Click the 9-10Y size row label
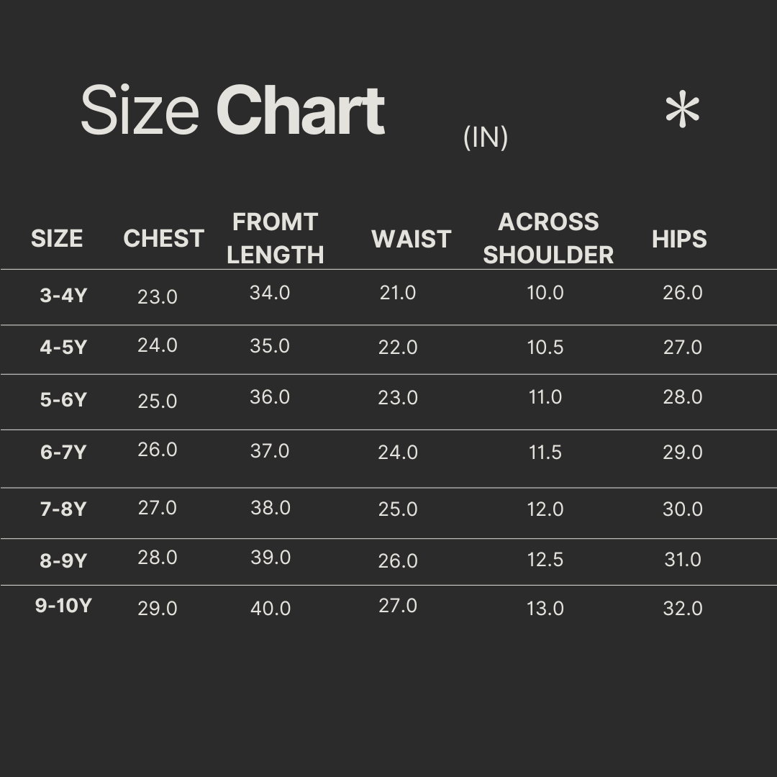Viewport: 777px width, 777px height. [x=63, y=606]
